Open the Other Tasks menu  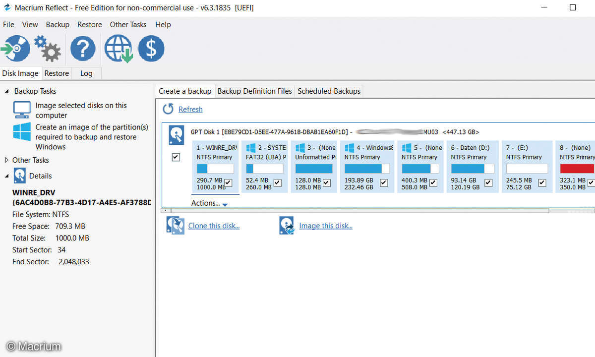click(128, 24)
